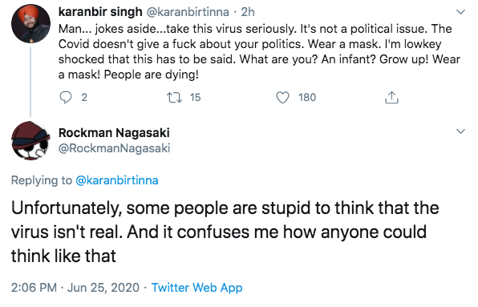Open Rockman Nagasaki's avatar image
The image size is (478, 307).
[30, 141]
